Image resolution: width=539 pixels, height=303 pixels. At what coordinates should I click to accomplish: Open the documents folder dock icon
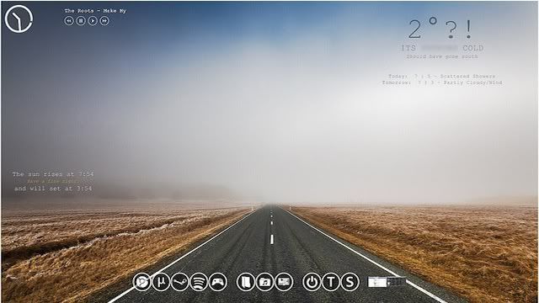[245, 282]
